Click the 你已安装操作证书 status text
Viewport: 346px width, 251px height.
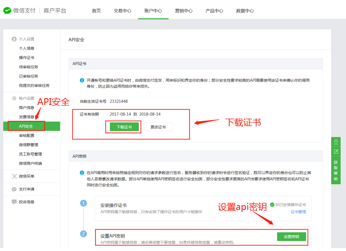click(x=291, y=205)
